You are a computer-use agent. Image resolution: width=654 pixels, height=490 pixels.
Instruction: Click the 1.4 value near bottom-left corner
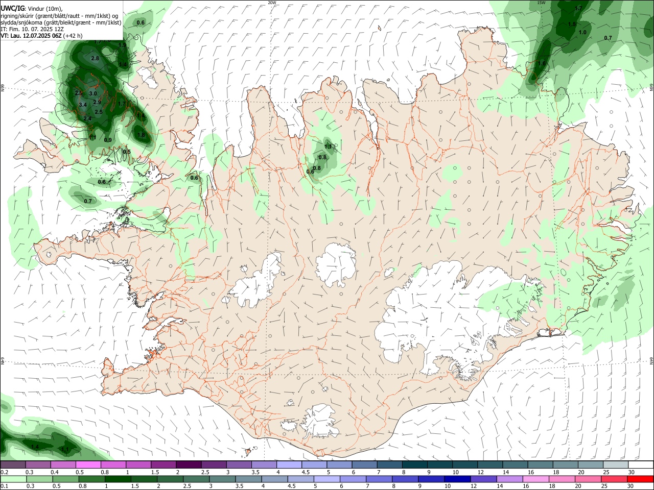(35, 447)
